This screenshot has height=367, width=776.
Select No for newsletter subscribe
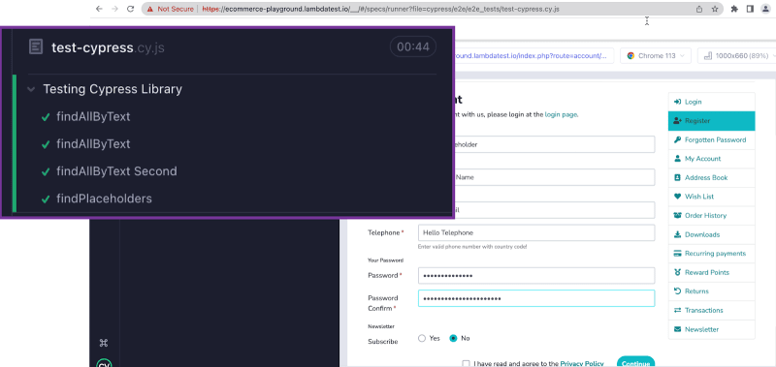[x=453, y=338]
